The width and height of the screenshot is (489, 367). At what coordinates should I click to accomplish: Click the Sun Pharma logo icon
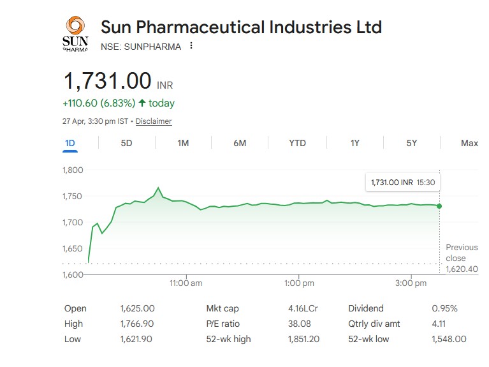coord(75,34)
